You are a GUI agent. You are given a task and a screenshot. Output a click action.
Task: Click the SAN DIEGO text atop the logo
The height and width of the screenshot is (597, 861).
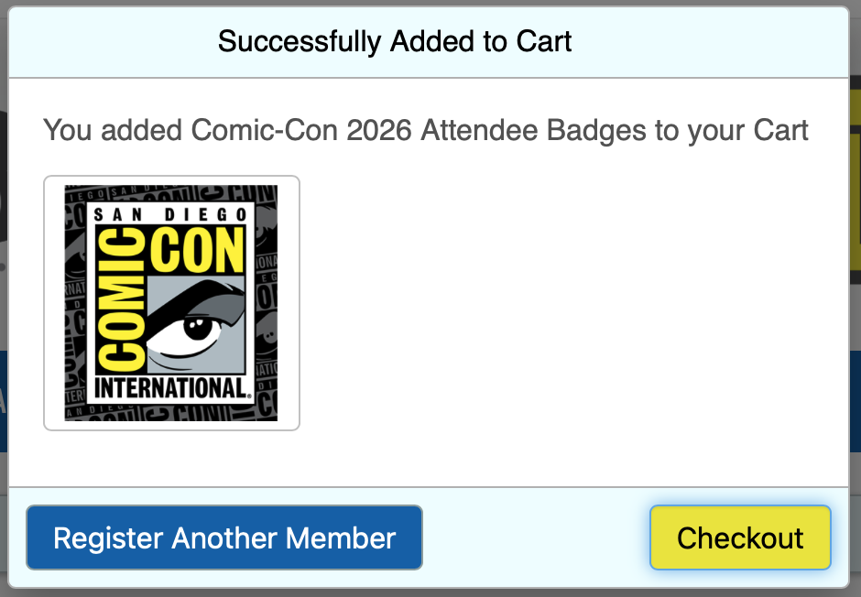point(171,215)
